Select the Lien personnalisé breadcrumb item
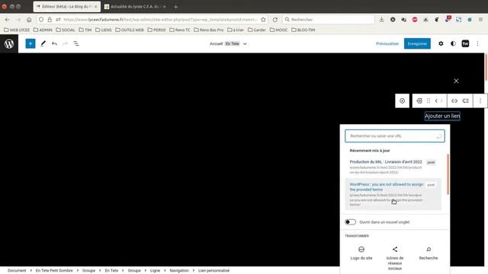 [213, 271]
